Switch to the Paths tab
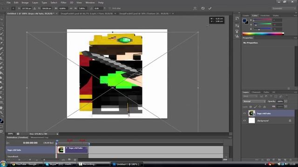The height and width of the screenshot is (167, 298). point(266,92)
